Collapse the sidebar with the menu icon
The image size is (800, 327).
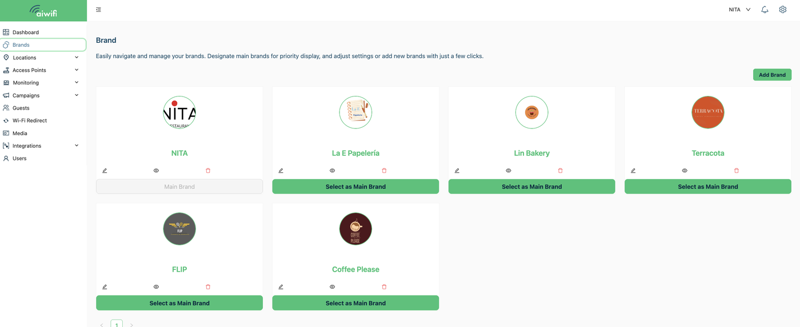point(99,10)
